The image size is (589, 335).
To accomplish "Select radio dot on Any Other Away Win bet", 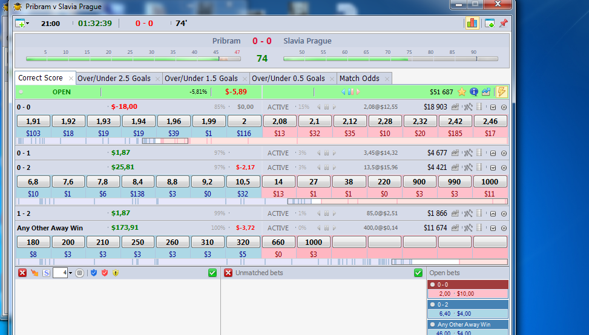I will point(432,324).
